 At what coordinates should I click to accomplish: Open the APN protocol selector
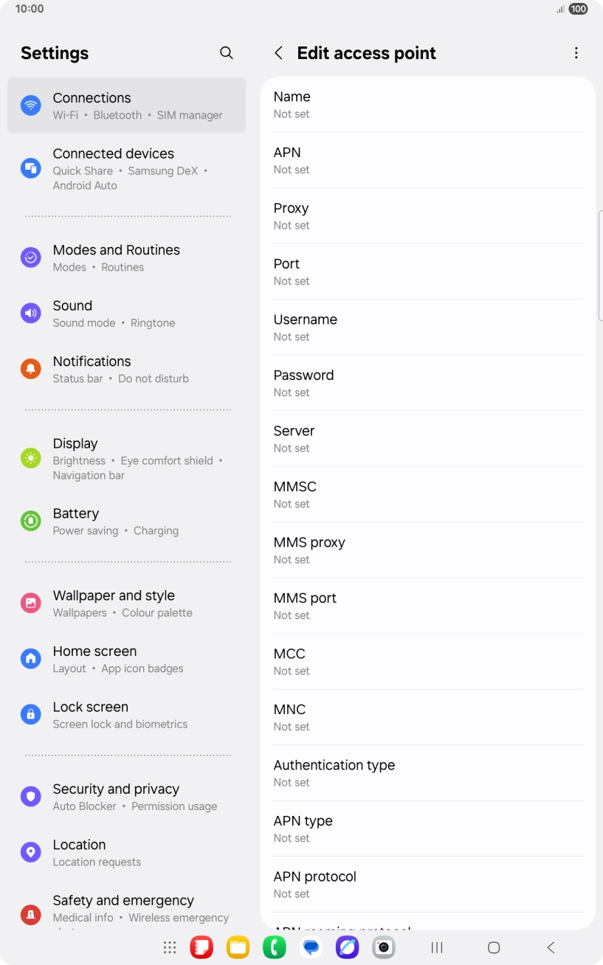pyautogui.click(x=428, y=885)
